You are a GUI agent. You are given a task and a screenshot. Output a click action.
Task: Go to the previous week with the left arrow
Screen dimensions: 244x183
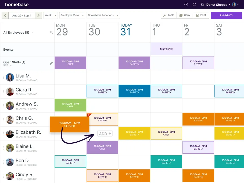coord(5,15)
